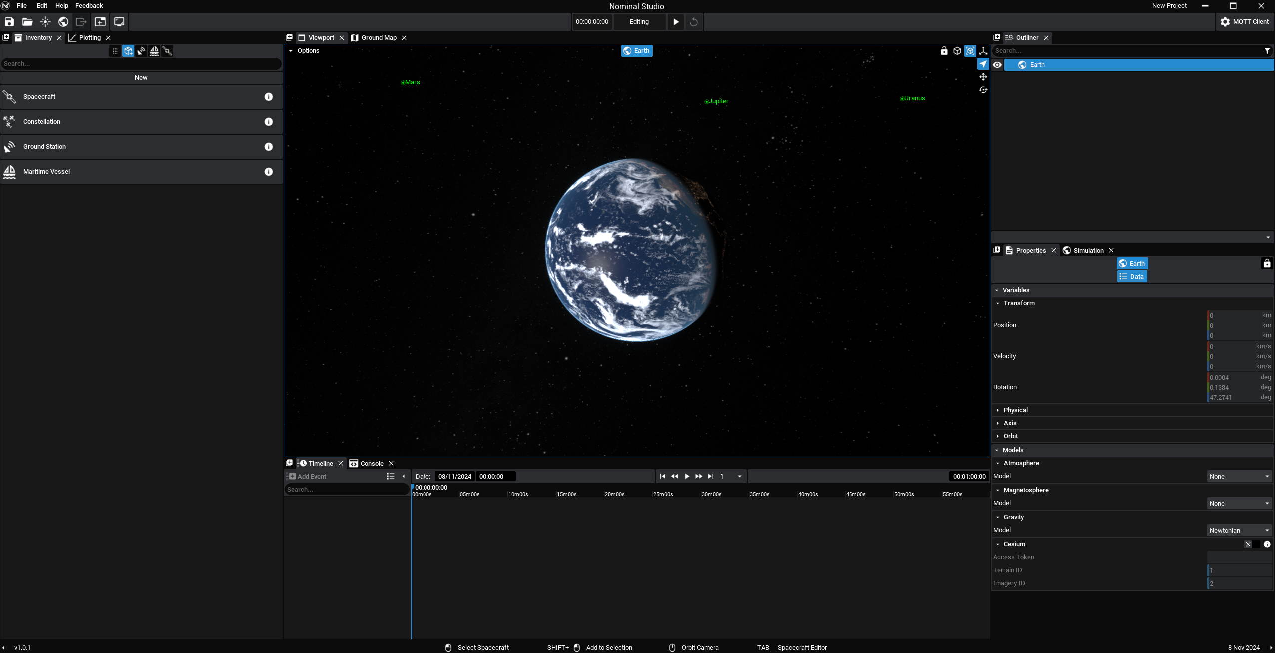Open the Help menu
This screenshot has width=1275, height=653.
pos(62,6)
